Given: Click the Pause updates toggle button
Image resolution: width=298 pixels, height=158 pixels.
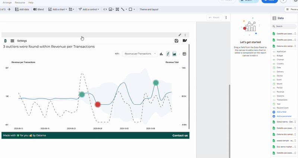Looking at the screenshot, I should point(291,9).
